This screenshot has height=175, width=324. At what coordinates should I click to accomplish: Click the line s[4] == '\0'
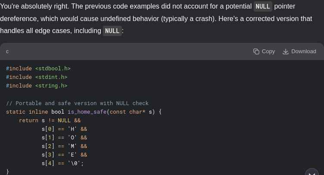[62, 163]
